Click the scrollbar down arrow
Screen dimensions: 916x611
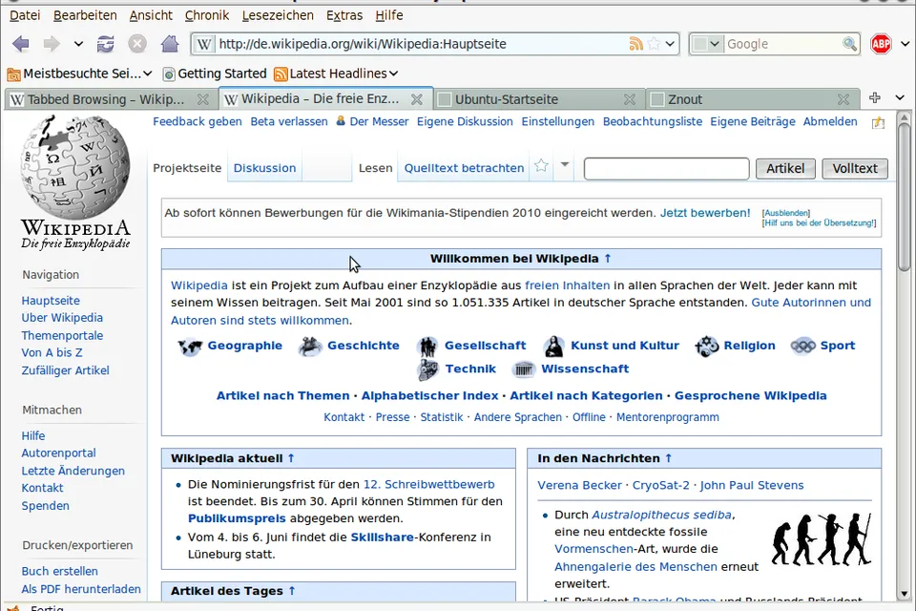(x=905, y=594)
